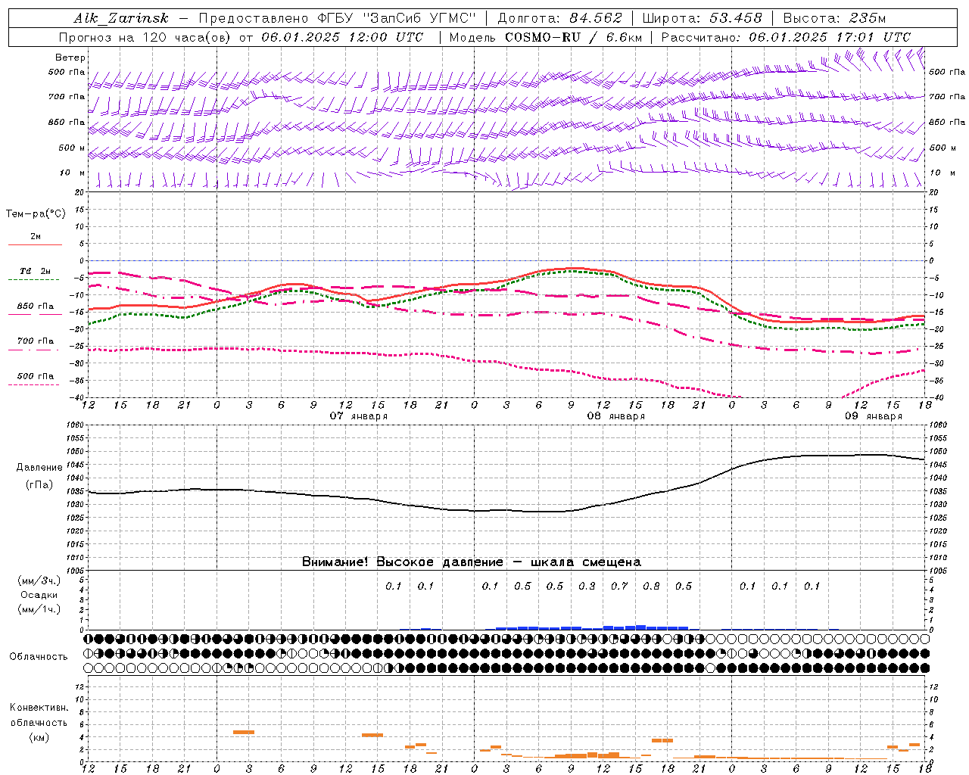Click the (гПа) unit under Давление
Viewport: 969px width, 775px height.
point(39,484)
